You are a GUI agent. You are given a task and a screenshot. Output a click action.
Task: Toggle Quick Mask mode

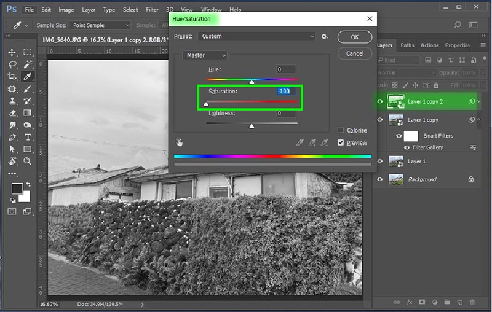tap(12, 212)
